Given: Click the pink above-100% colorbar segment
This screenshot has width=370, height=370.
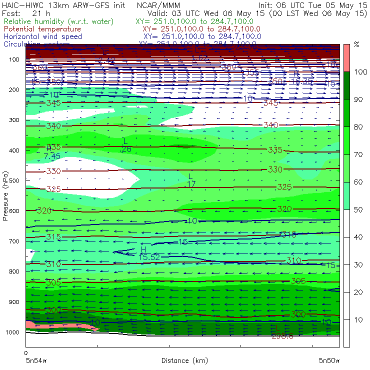Looking at the screenshot, I should (x=346, y=58).
